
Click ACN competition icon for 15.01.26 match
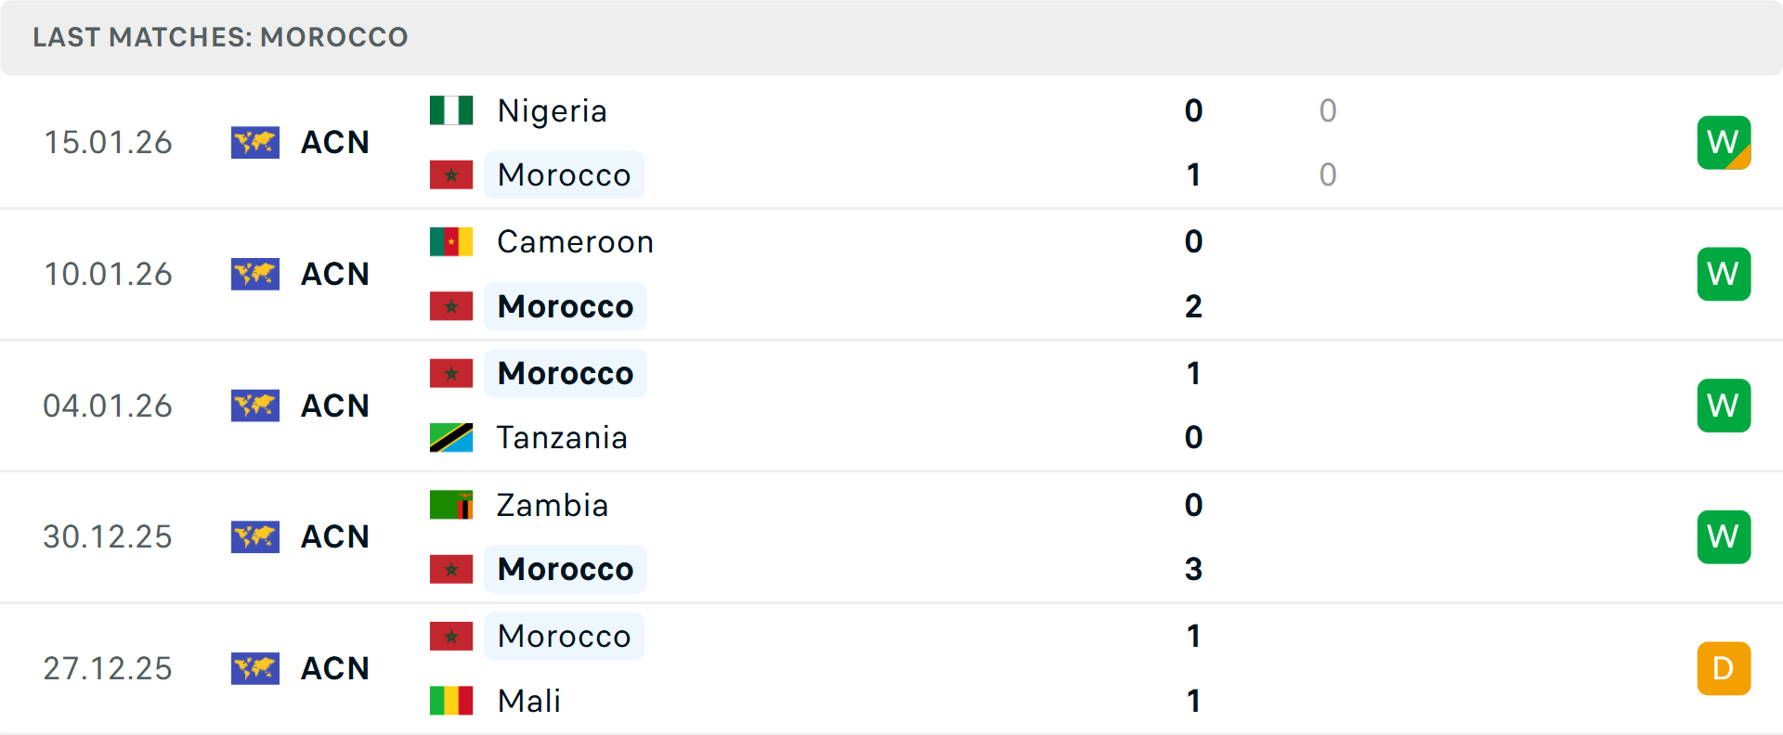(x=255, y=143)
